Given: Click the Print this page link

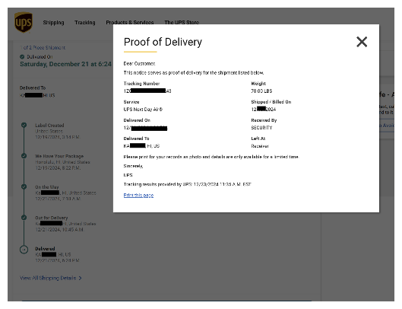Looking at the screenshot, I should (138, 195).
